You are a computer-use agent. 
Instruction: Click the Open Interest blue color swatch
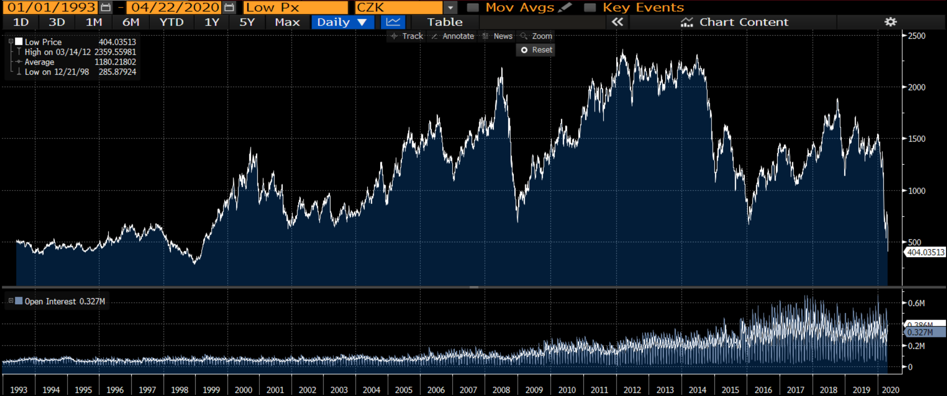pyautogui.click(x=19, y=301)
